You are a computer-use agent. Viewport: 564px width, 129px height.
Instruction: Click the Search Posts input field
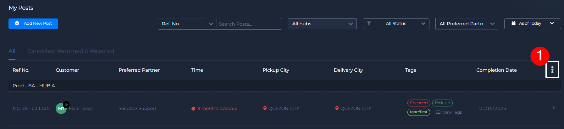[249, 24]
